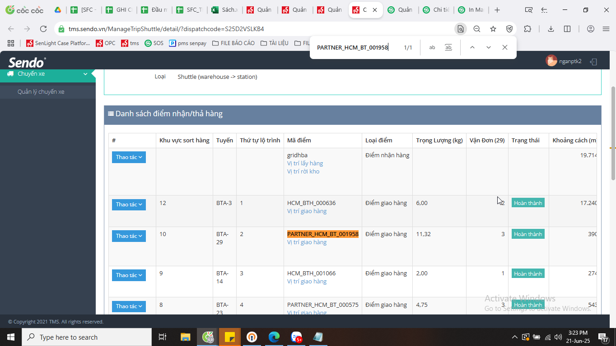Viewport: 616px width, 346px height.
Task: Jump to previous find result
Action: (x=472, y=47)
